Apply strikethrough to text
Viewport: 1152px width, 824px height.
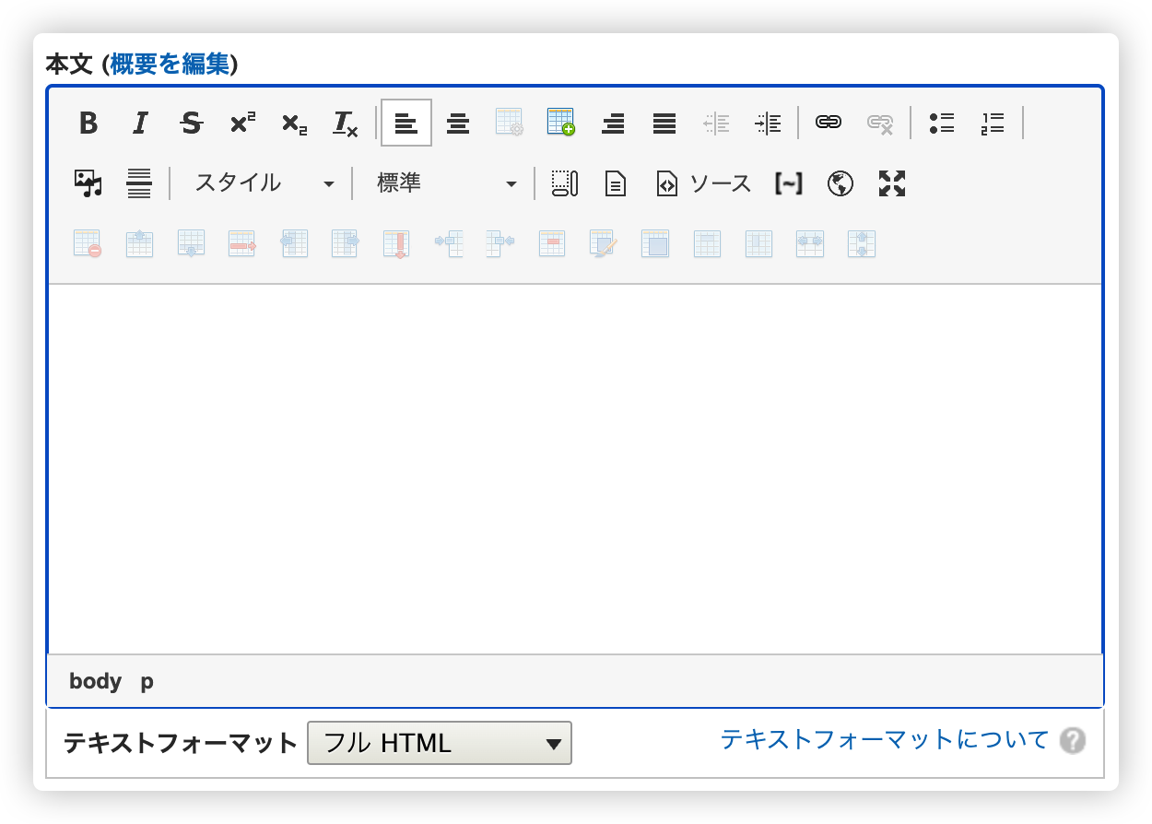(191, 123)
